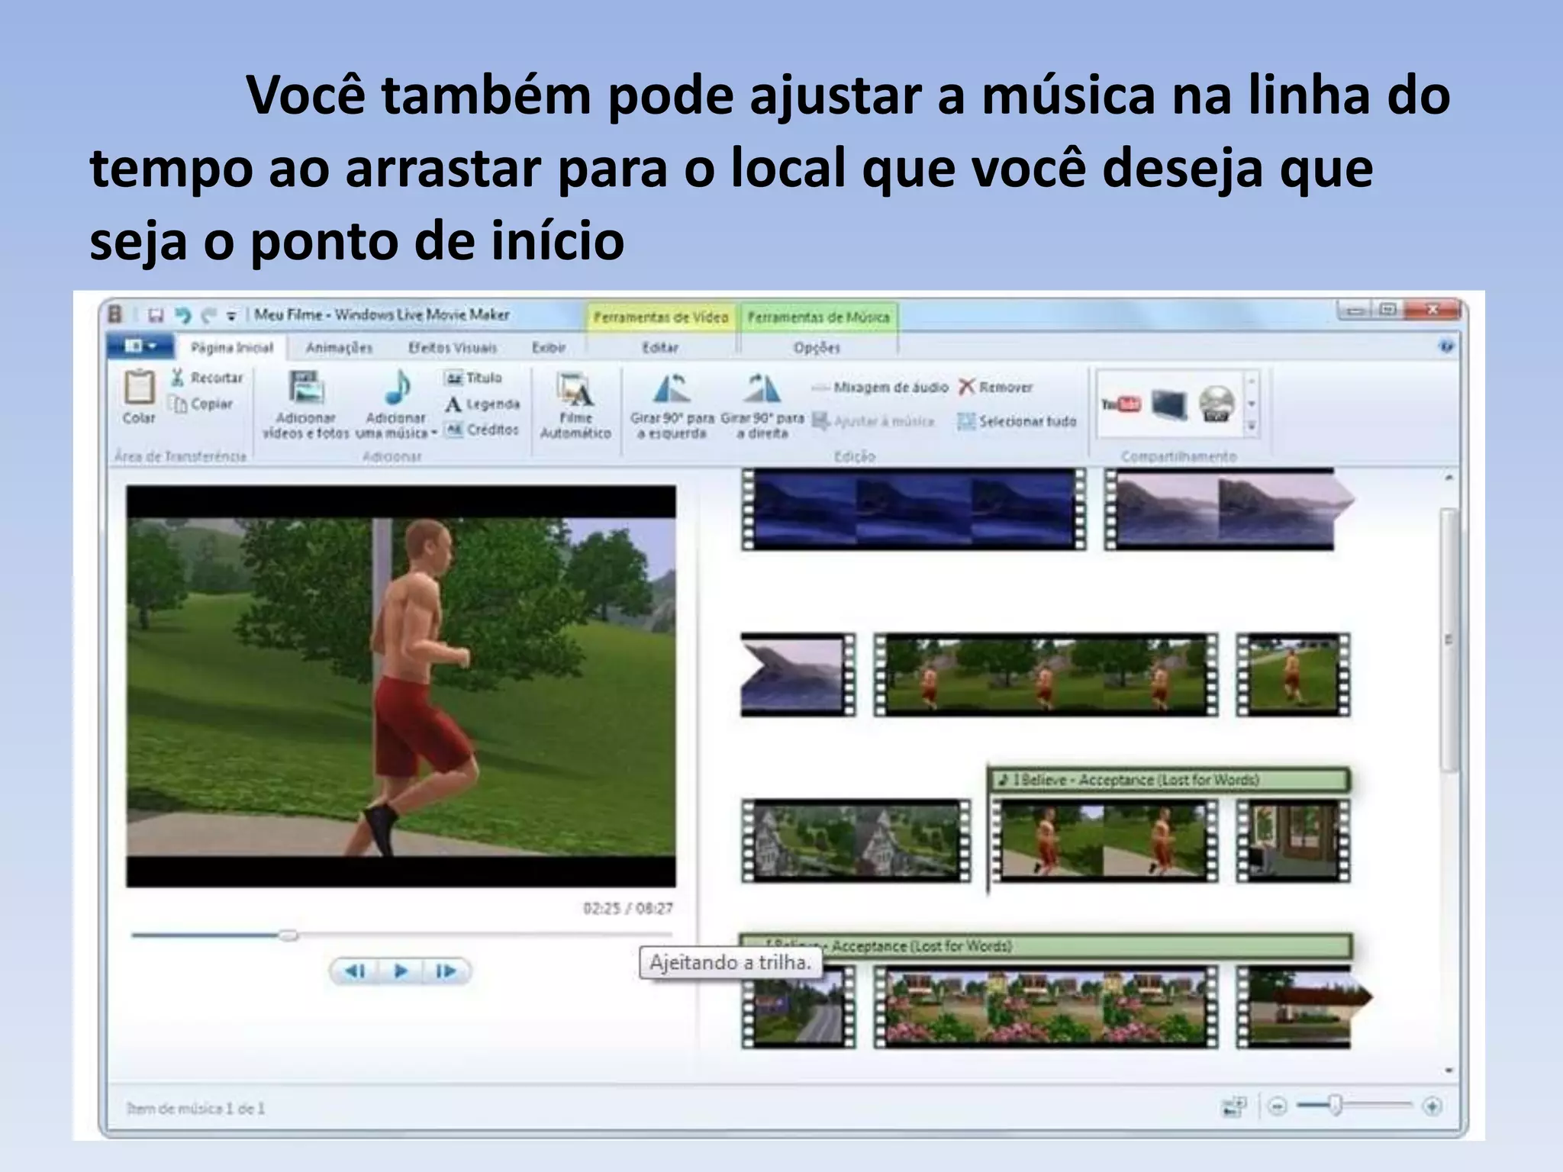
Task: Step to the previous frame
Action: (x=356, y=971)
